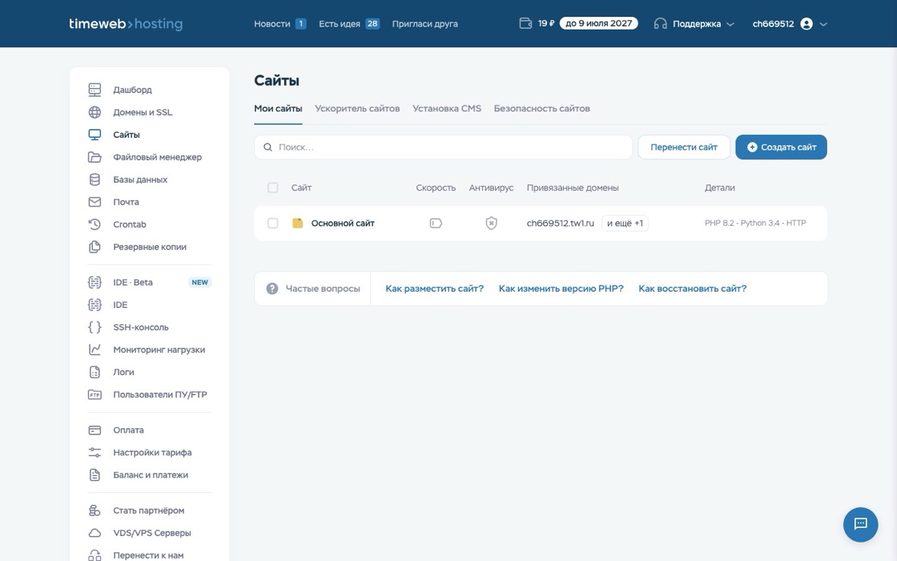The image size is (897, 561).
Task: Click the card icon for Оплата
Action: pos(95,430)
